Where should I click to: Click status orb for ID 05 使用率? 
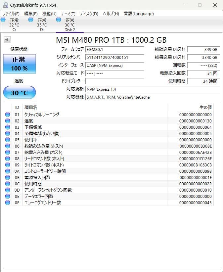(8, 140)
